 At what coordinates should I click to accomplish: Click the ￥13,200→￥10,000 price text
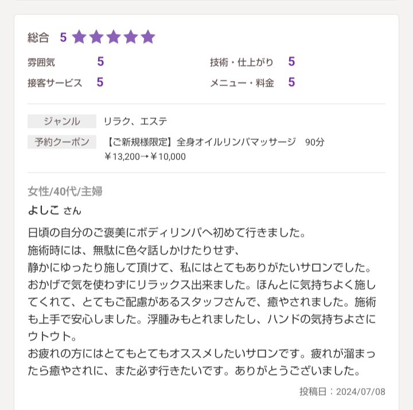pos(145,157)
